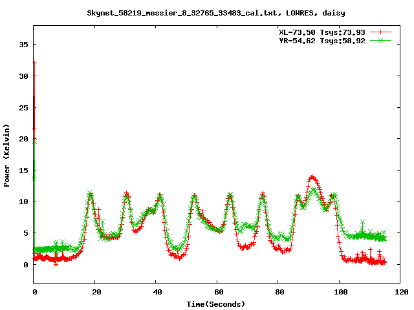This screenshot has width=414, height=310.
Task: Click the y-axis tick label 15
Action: pyautogui.click(x=23, y=170)
